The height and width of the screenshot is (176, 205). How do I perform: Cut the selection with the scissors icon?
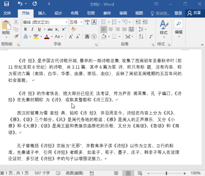click(16, 22)
